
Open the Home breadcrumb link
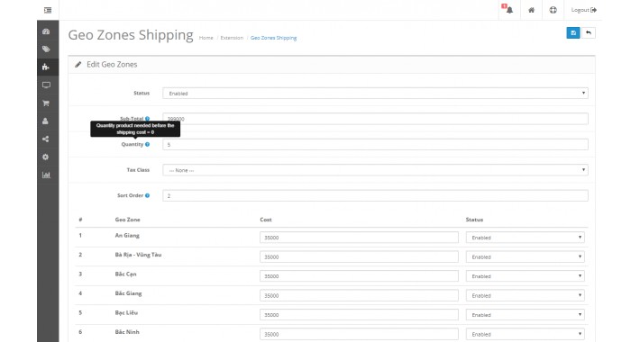[x=206, y=38]
